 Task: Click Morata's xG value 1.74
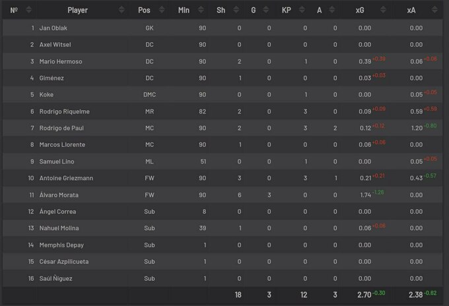pos(364,195)
